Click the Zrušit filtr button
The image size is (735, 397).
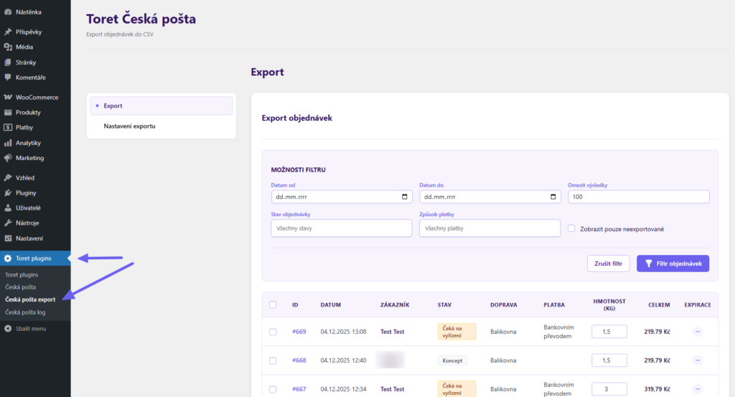(x=609, y=263)
